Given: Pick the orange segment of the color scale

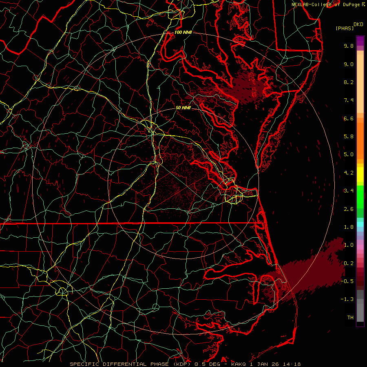Looking at the screenshot, I should pyautogui.click(x=360, y=140).
